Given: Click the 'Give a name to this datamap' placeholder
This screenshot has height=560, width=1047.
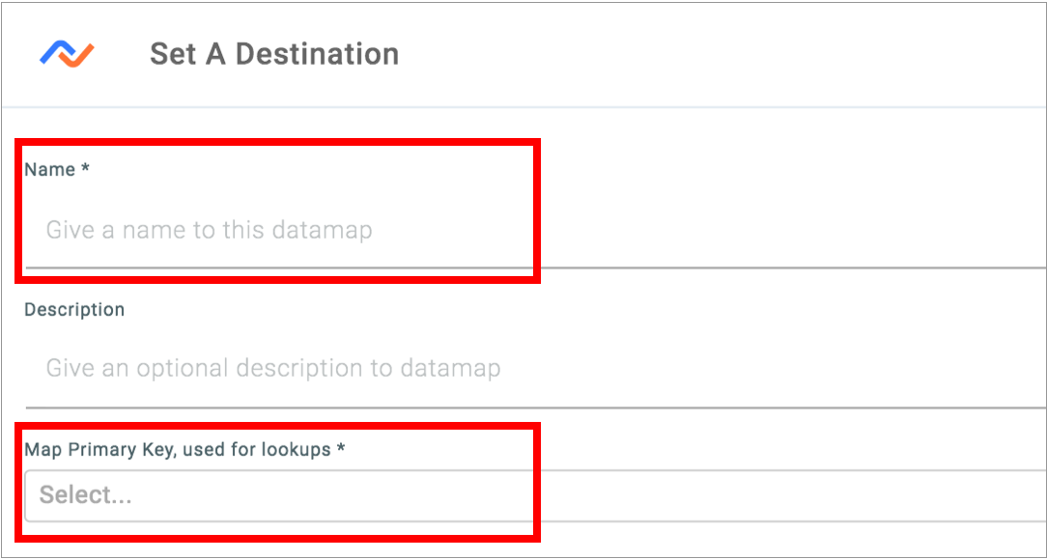Looking at the screenshot, I should 209,230.
